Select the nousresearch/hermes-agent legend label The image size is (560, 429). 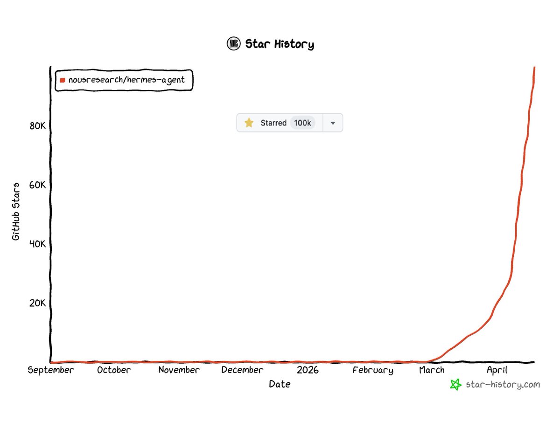(126, 80)
